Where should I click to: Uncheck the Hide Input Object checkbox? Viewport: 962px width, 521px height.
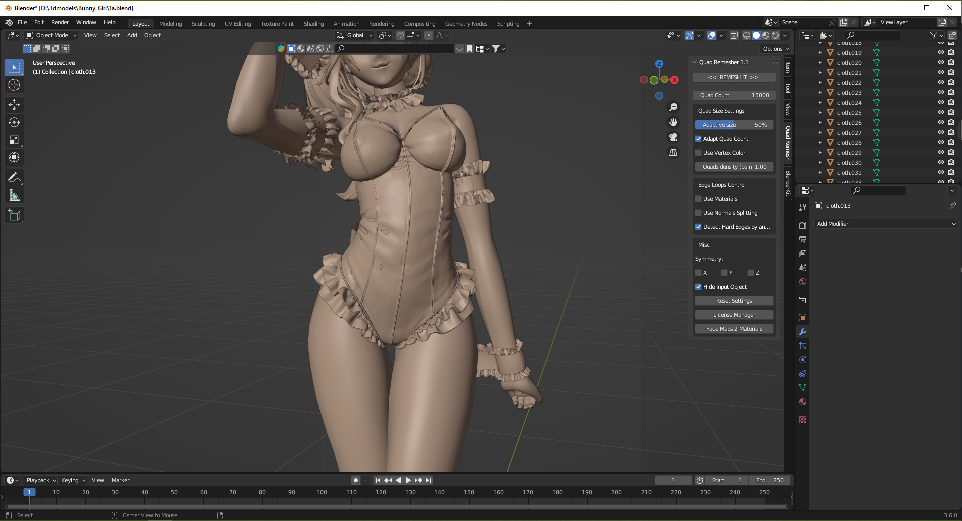pyautogui.click(x=698, y=287)
